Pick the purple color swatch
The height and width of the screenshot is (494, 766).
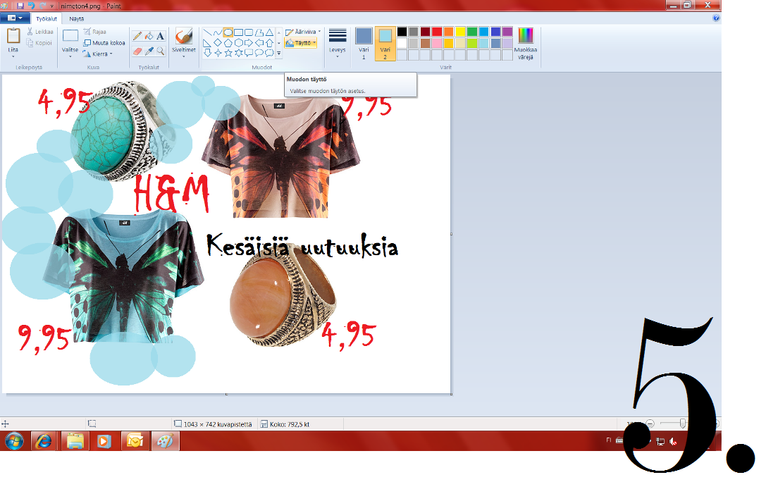(x=507, y=32)
